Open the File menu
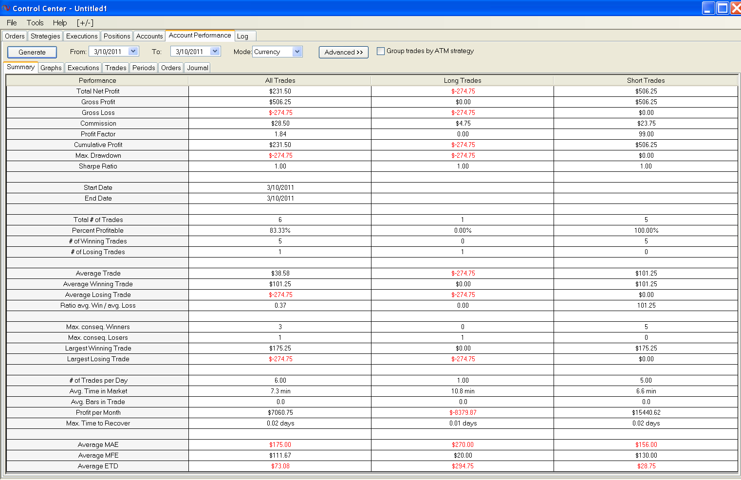Image resolution: width=741 pixels, height=480 pixels. [12, 23]
